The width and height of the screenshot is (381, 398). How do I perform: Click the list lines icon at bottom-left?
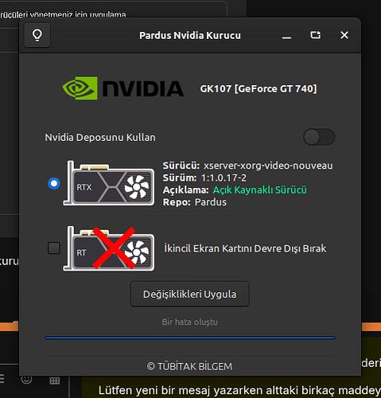click(2, 379)
